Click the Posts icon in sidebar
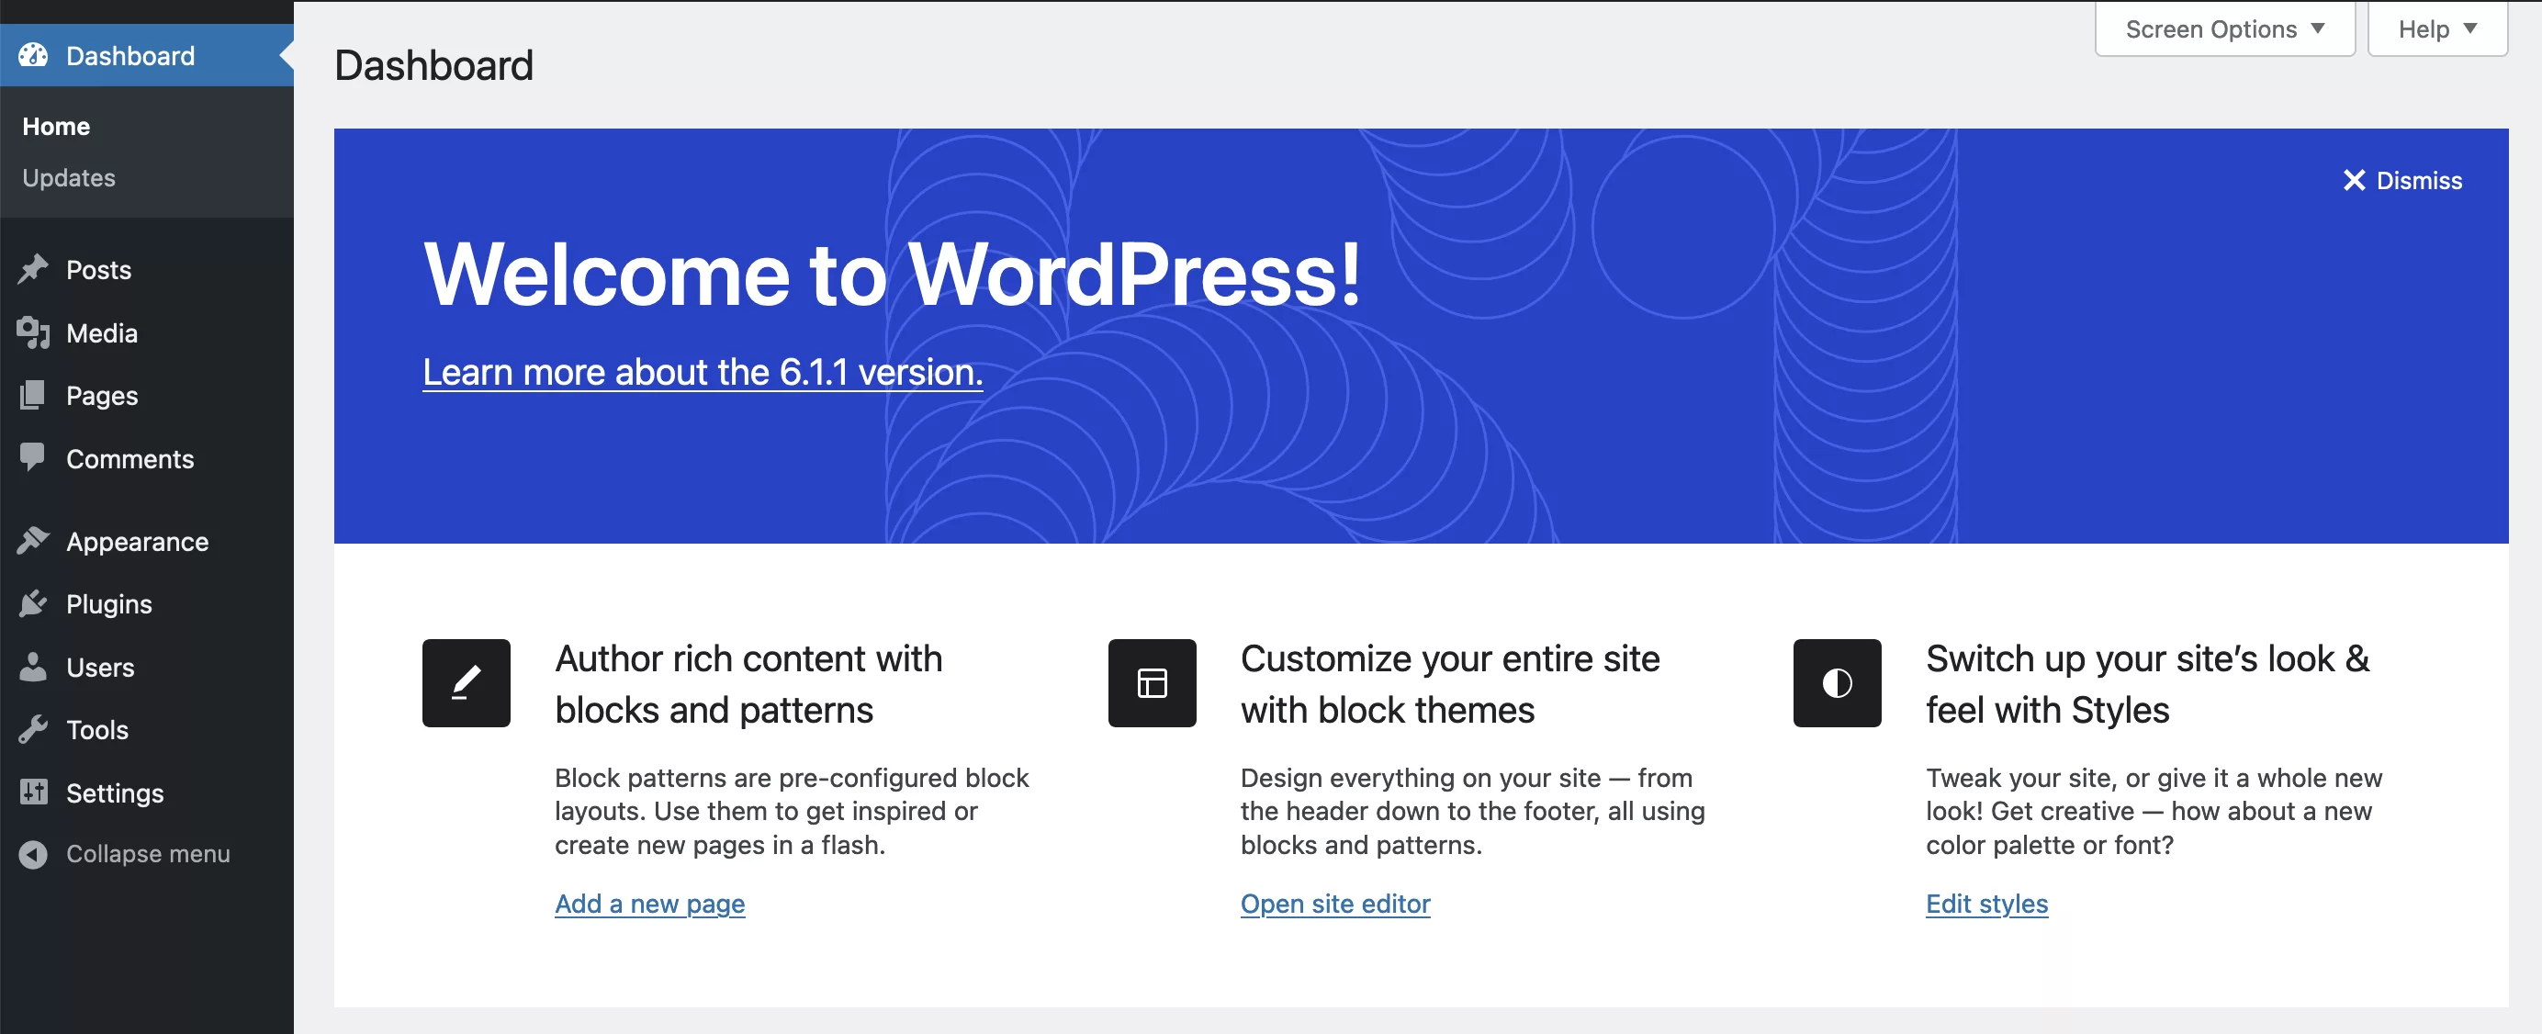 tap(34, 269)
